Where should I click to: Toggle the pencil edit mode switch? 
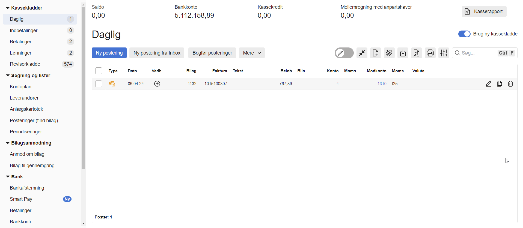[x=344, y=53]
